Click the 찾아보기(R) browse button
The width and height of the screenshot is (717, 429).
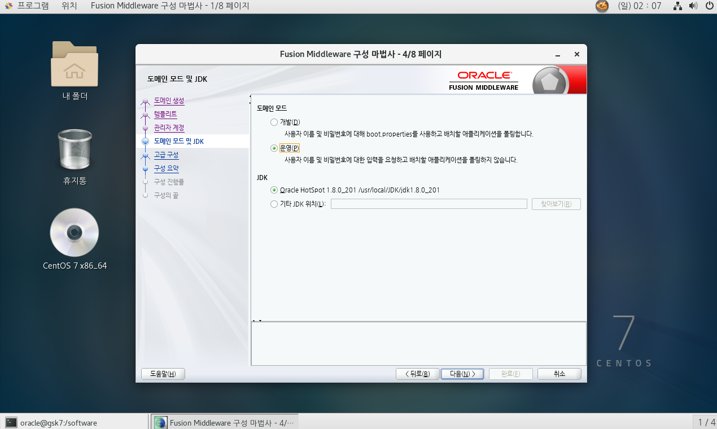tap(556, 204)
